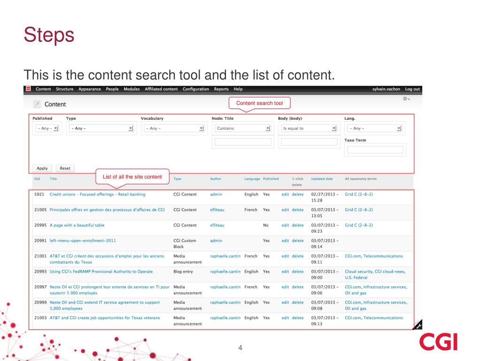Click Oil and gas term on row 20997
The image size is (481, 361).
pos(356,293)
